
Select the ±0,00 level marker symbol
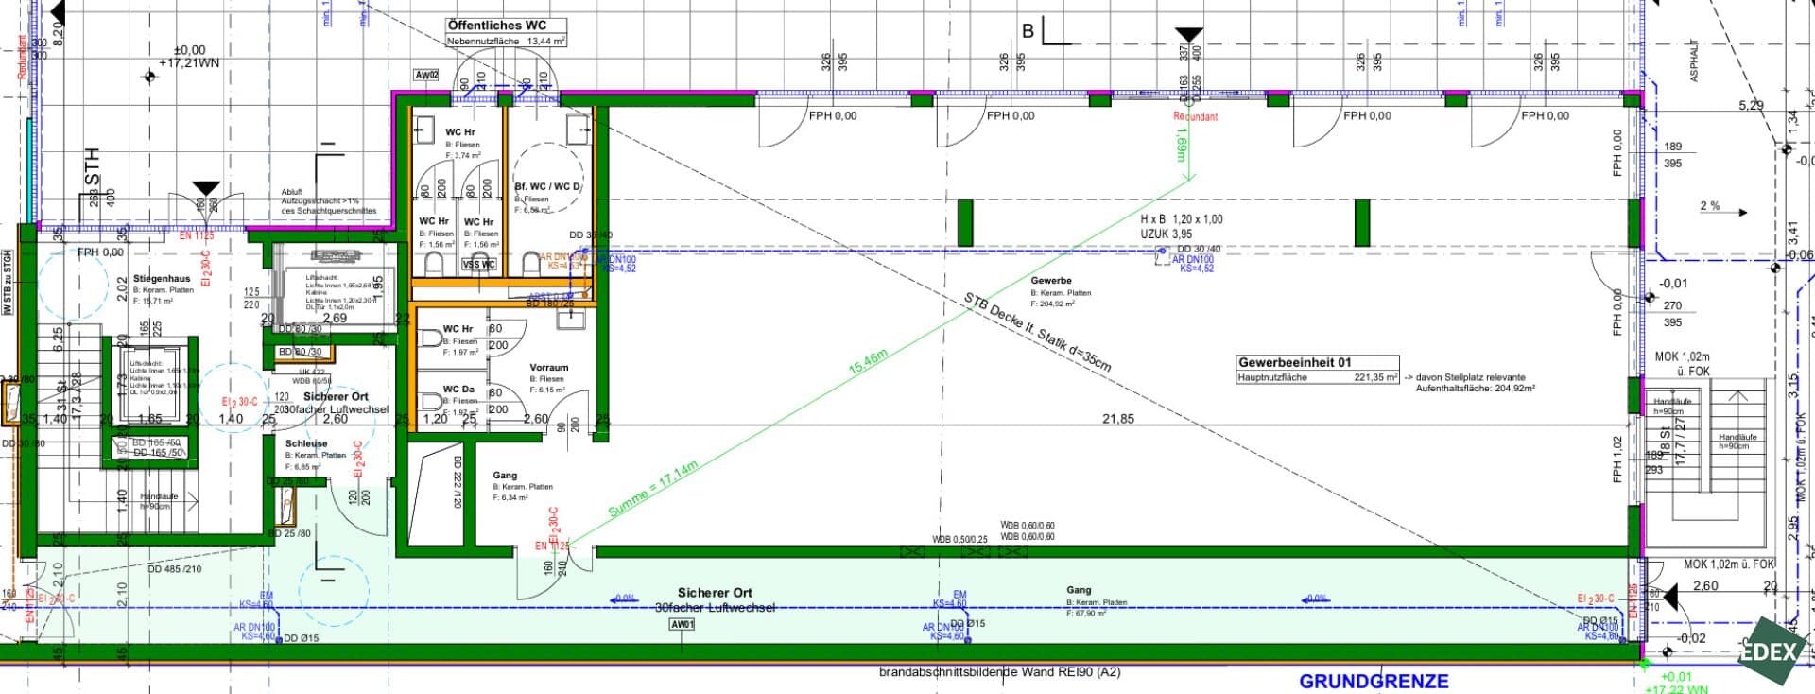149,76
